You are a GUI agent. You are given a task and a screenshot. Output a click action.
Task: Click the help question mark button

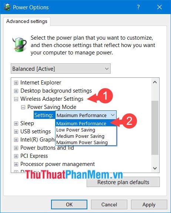coord(138,7)
